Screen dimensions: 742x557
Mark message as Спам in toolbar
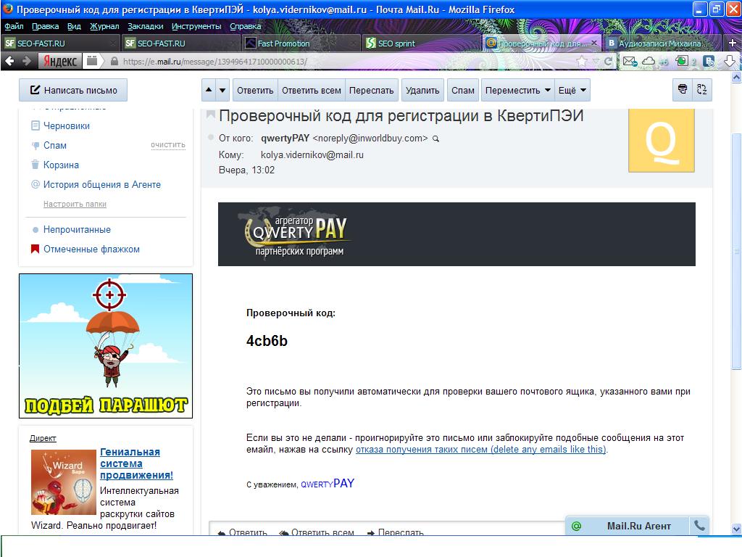tap(463, 90)
